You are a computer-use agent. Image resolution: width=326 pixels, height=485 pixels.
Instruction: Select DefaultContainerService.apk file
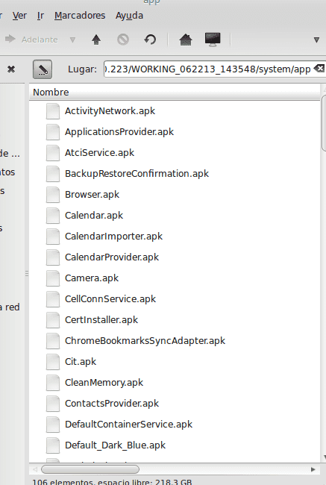(x=128, y=424)
